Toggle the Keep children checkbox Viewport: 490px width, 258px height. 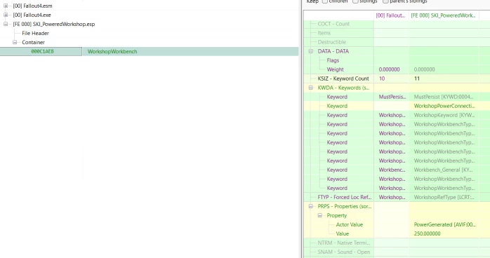pyautogui.click(x=325, y=1)
